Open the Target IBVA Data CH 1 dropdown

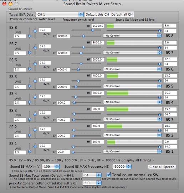(x=60, y=14)
